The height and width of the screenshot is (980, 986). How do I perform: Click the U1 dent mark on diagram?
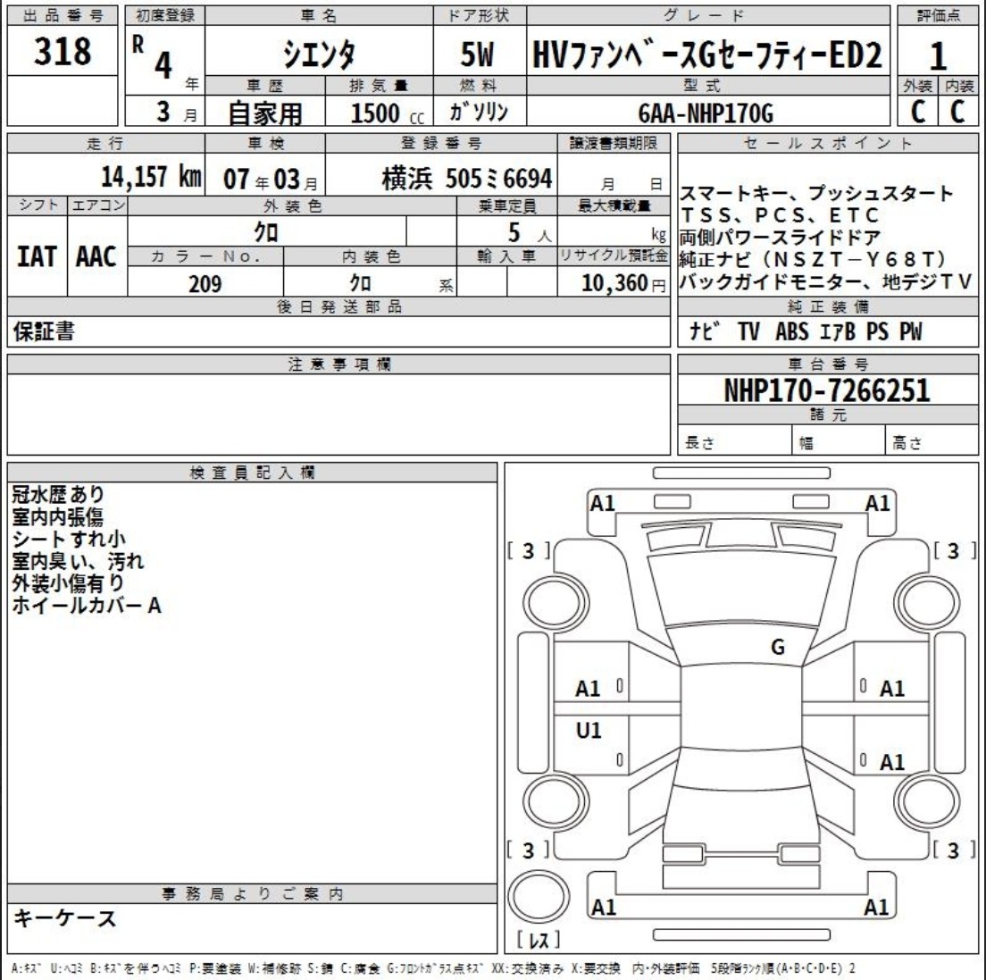point(589,730)
